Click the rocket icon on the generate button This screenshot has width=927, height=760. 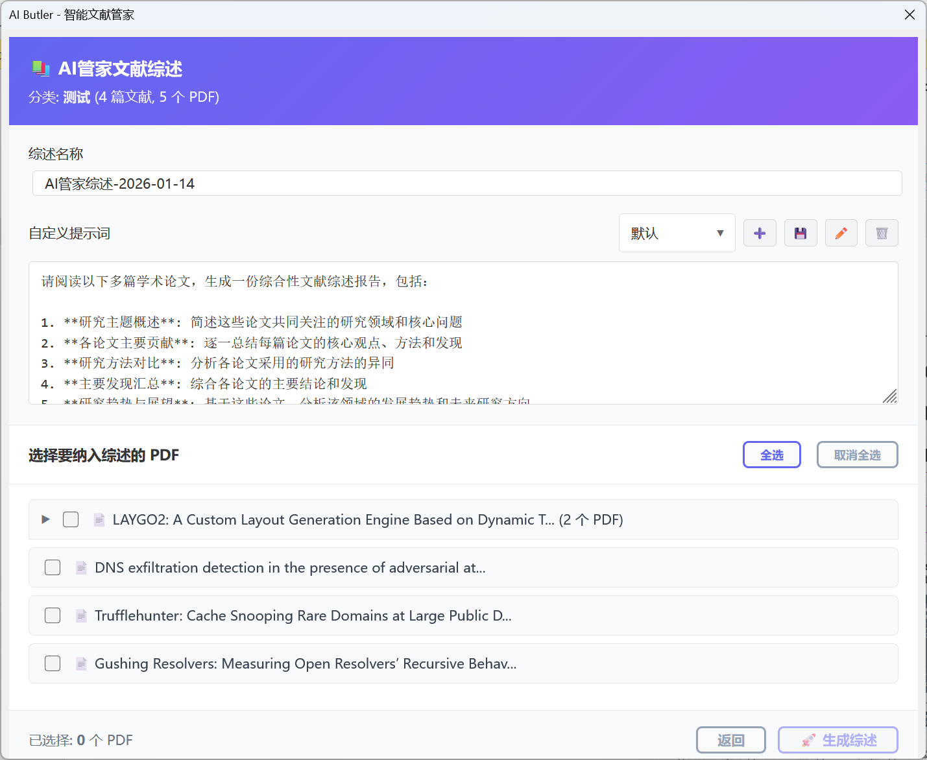tap(809, 740)
